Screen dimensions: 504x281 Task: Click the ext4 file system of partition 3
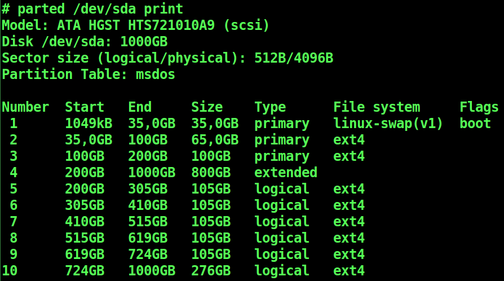(349, 156)
